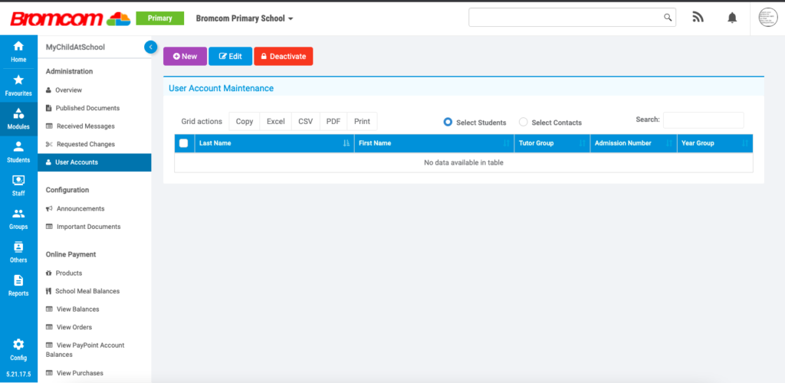Click the green Primary badge
The width and height of the screenshot is (785, 383).
click(x=160, y=18)
